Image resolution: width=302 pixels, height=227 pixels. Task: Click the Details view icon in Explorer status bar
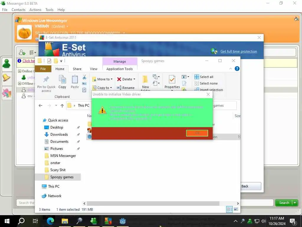tap(229, 209)
